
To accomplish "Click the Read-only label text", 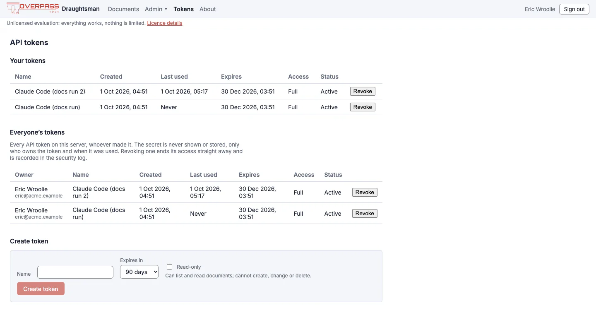I will pos(189,267).
